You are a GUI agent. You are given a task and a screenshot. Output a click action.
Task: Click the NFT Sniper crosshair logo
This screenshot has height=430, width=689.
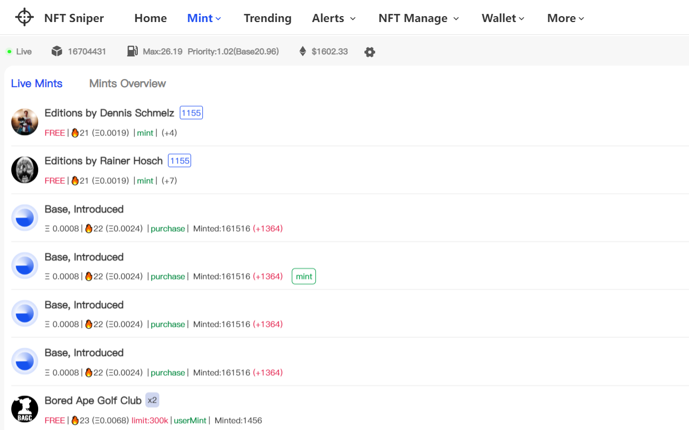pos(24,17)
